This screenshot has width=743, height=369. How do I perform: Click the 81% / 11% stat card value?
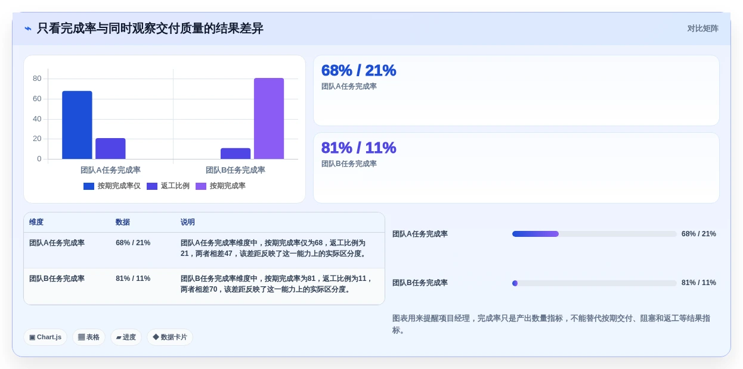(358, 148)
